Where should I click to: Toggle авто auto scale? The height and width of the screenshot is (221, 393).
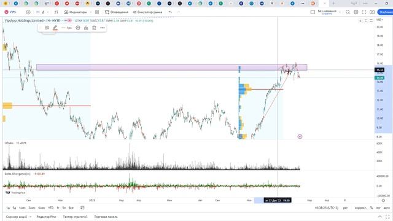(x=387, y=207)
